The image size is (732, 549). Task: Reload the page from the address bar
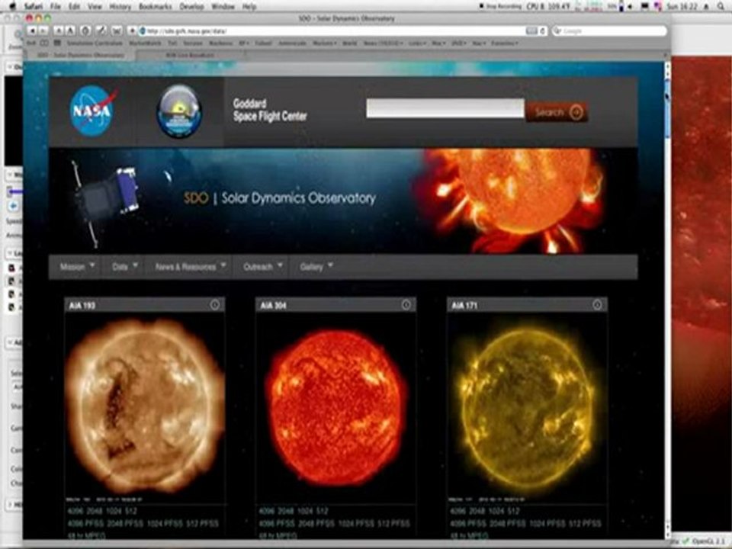coord(542,30)
